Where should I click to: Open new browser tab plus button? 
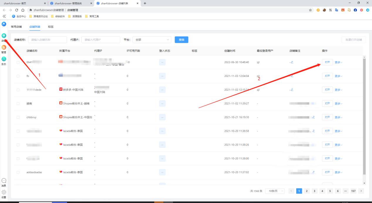pos(145,3)
